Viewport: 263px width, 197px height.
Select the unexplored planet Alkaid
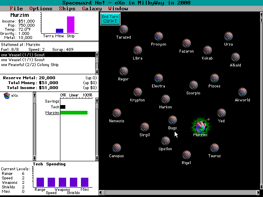click(x=235, y=57)
